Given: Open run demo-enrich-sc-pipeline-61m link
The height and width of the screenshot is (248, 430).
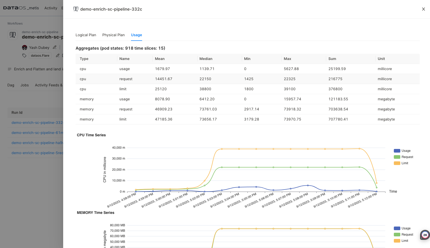Looking at the screenshot, I should click(x=37, y=133).
